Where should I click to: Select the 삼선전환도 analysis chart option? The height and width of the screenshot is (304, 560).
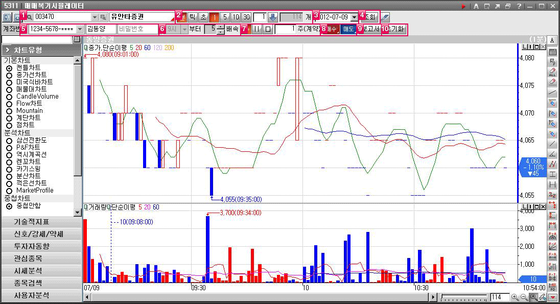[x=9, y=140]
